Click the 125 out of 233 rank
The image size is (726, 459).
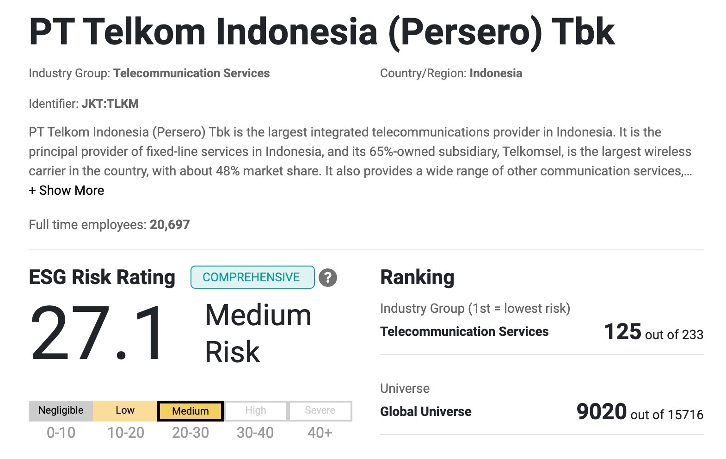click(654, 332)
